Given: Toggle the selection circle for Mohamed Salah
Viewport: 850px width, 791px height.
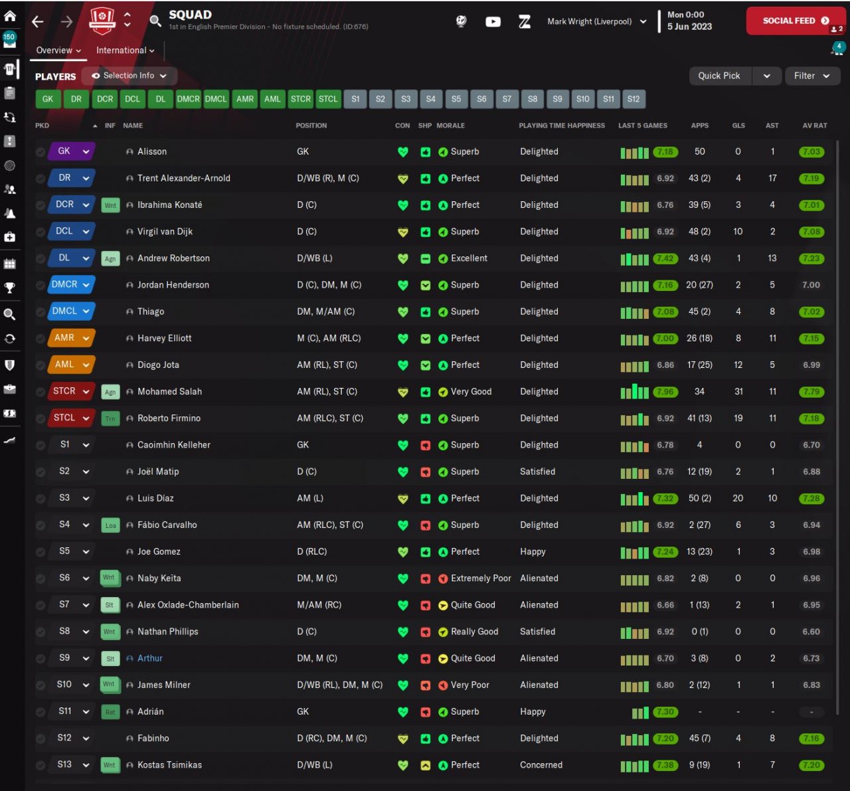Looking at the screenshot, I should pyautogui.click(x=41, y=392).
